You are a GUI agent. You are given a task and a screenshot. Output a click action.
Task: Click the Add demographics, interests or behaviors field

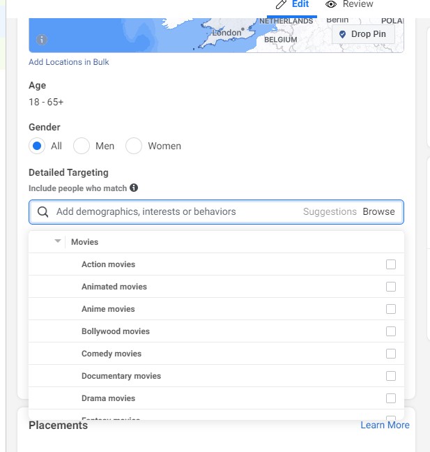click(216, 212)
